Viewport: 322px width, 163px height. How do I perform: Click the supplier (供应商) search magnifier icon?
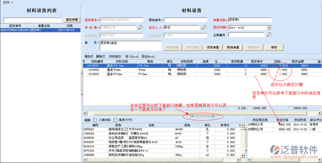click(140, 27)
